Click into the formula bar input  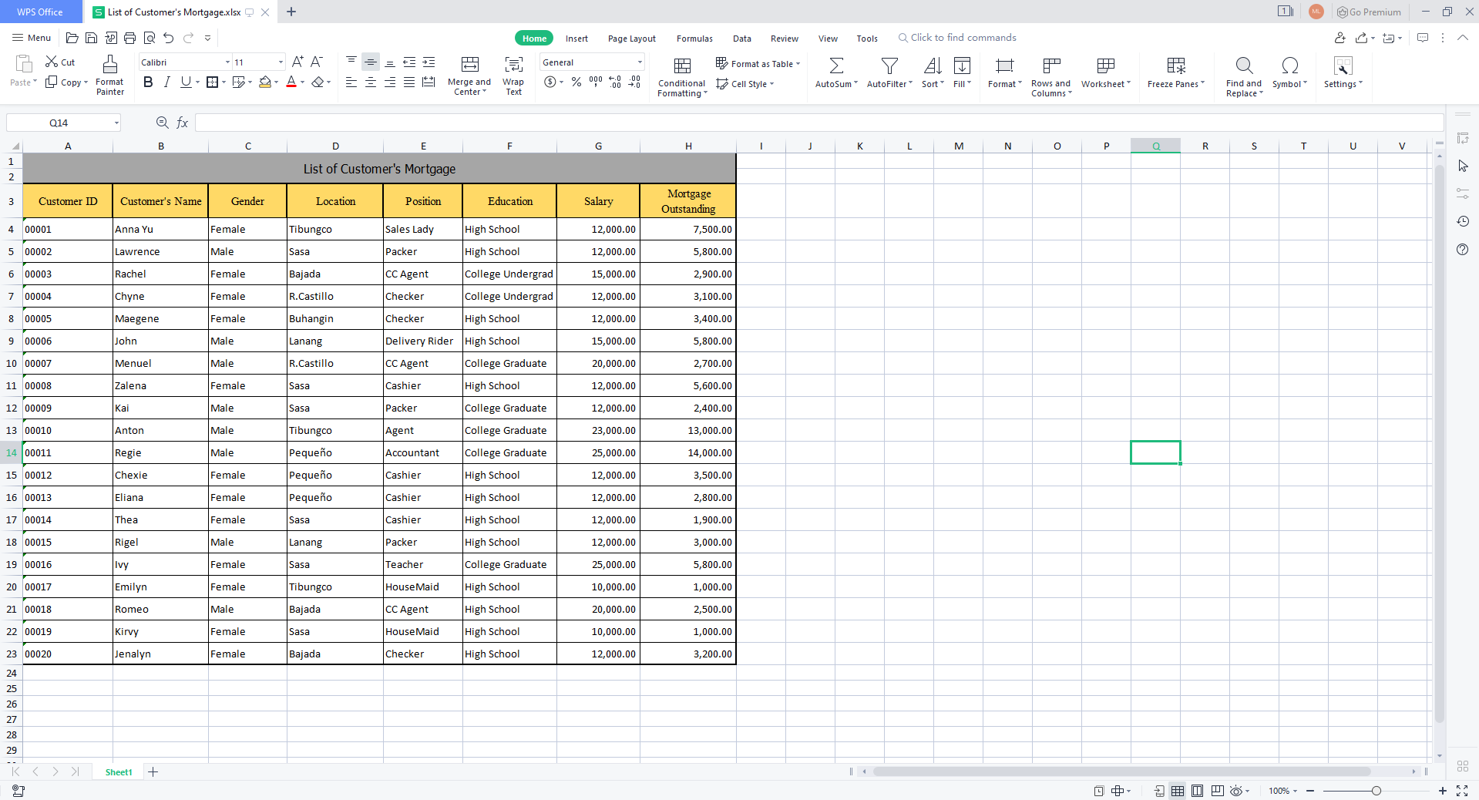(819, 123)
